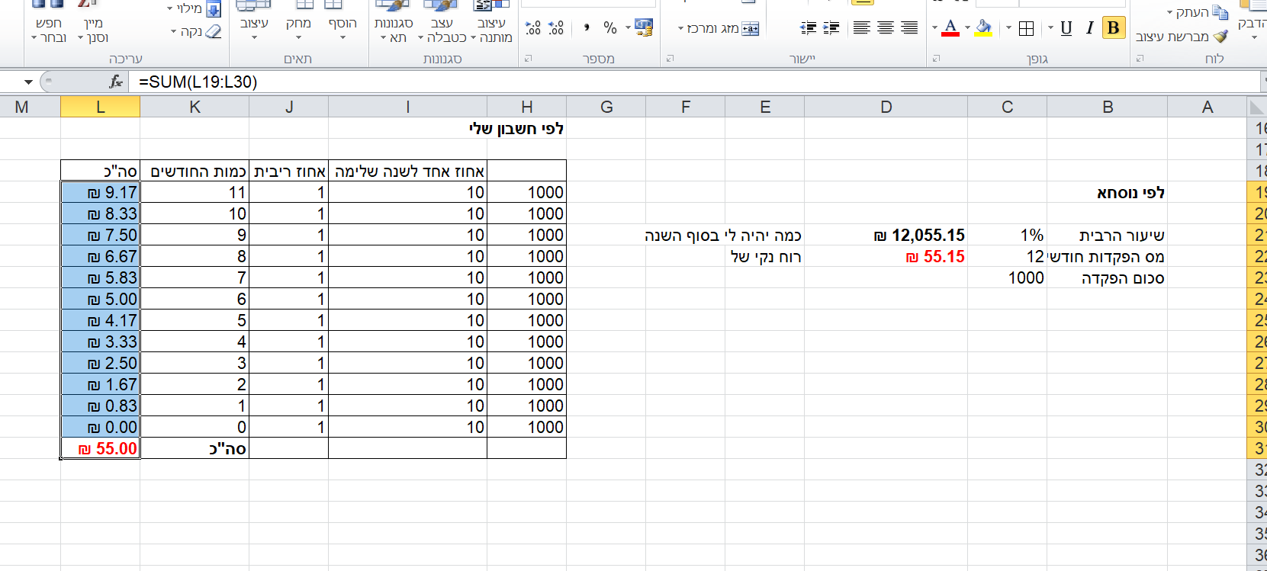This screenshot has width=1267, height=571.
Task: Apply the yellow fill color bucket
Action: pyautogui.click(x=984, y=28)
